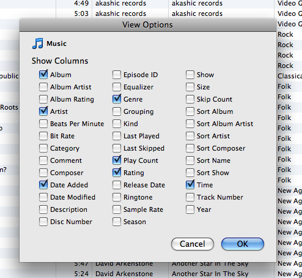Check the Season checkbox
This screenshot has height=278, width=302.
pos(117,222)
